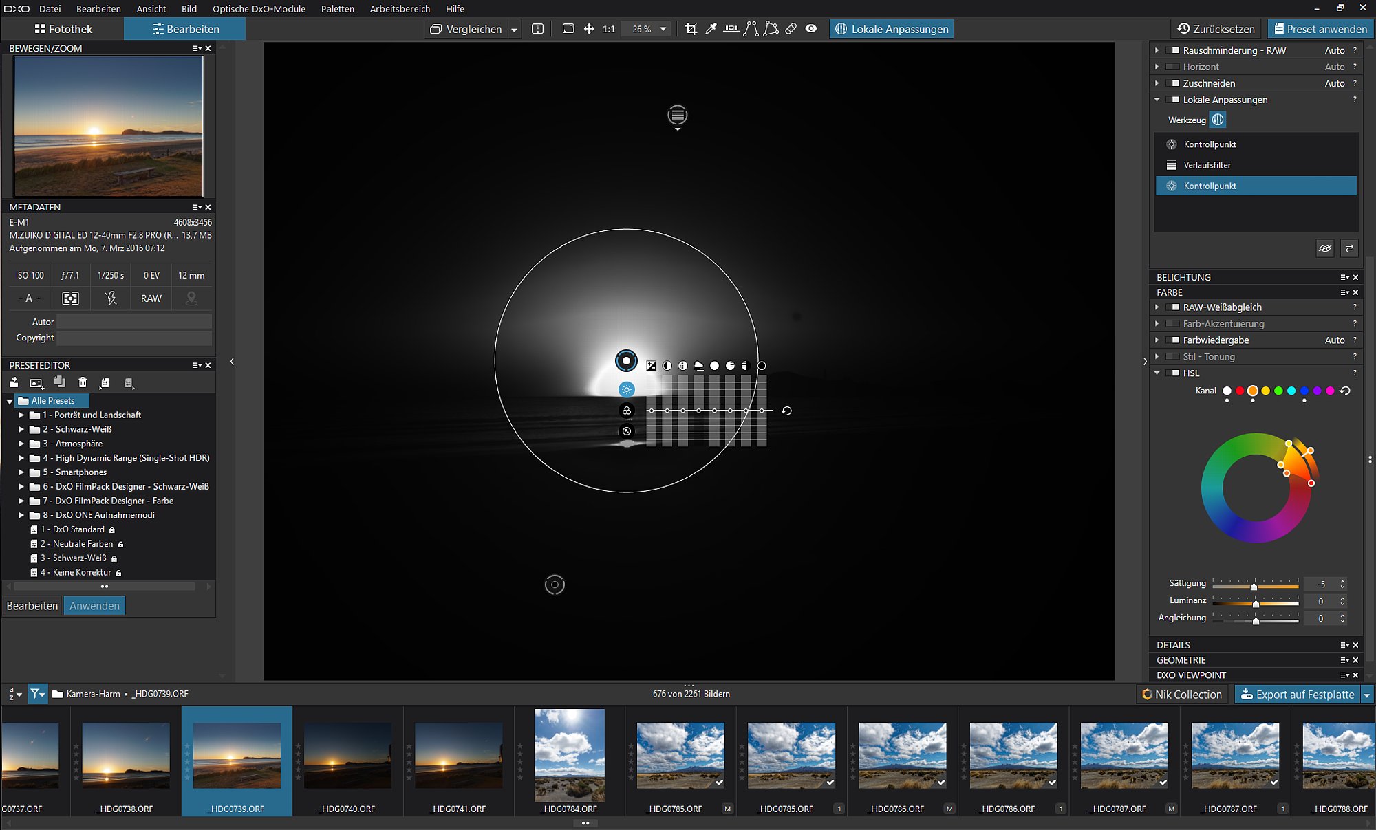
Task: Adjust the Sättigung slider handle
Action: pos(1254,586)
